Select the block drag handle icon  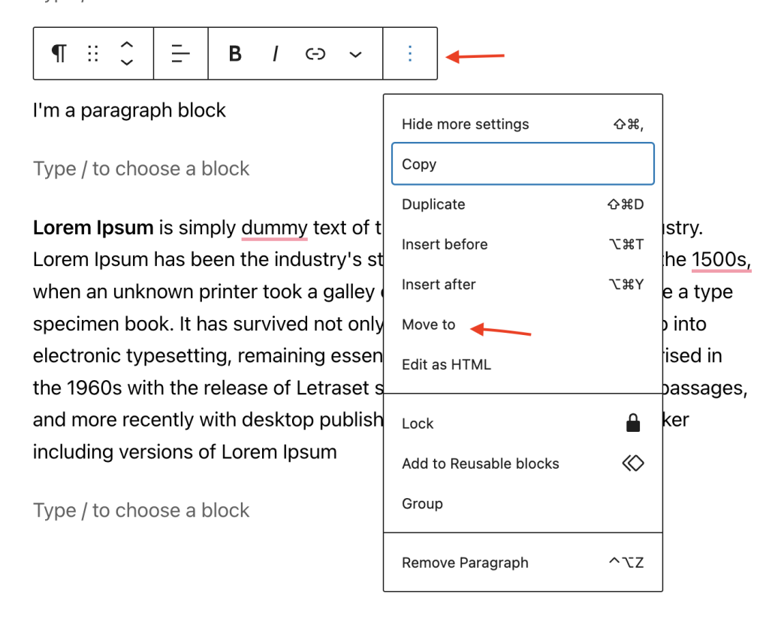click(92, 53)
